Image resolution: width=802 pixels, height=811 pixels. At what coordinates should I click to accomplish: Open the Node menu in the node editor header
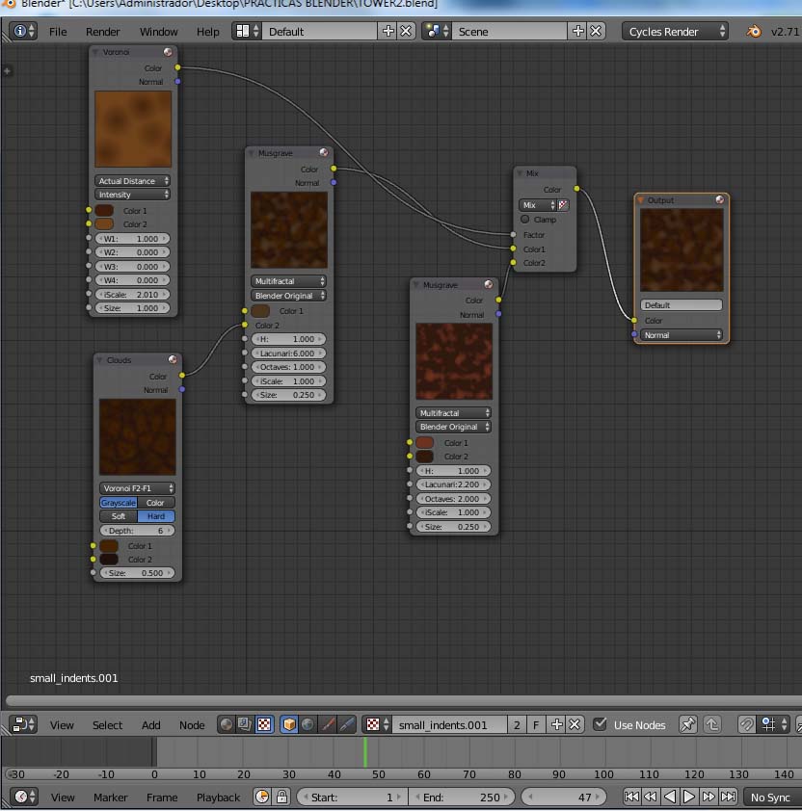tap(192, 725)
